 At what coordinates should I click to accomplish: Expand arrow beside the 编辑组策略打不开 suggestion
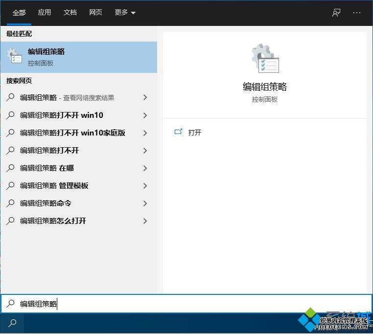tap(145, 151)
